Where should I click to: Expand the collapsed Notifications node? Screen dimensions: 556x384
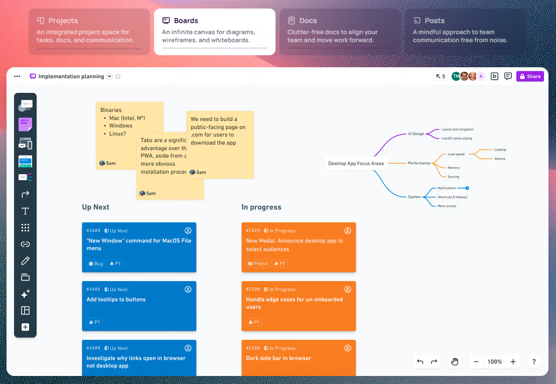click(467, 188)
